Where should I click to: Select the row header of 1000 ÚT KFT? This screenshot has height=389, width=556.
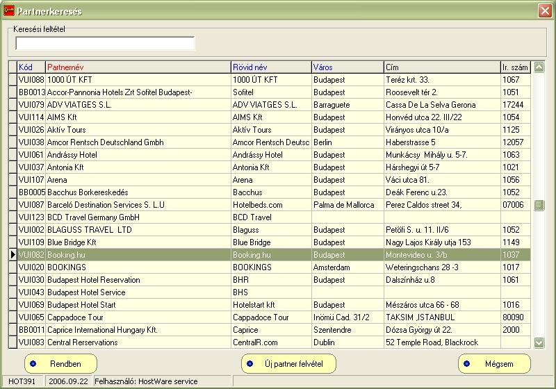[x=13, y=79]
